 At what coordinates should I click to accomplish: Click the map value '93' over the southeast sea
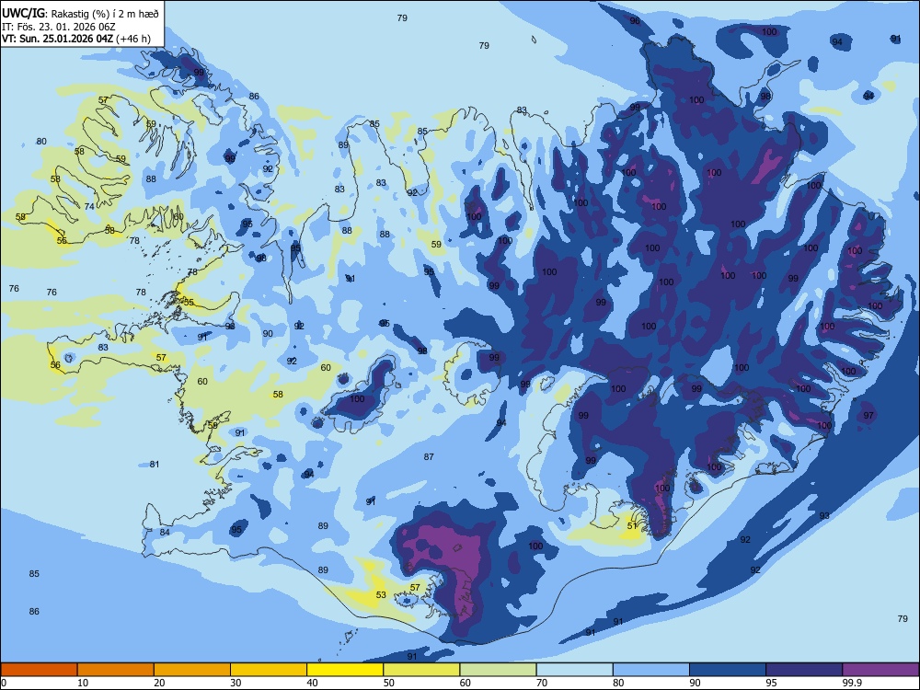click(x=824, y=515)
